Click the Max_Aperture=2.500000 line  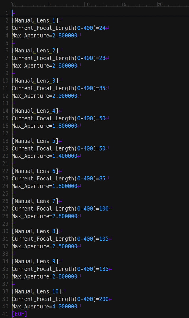[44, 246]
